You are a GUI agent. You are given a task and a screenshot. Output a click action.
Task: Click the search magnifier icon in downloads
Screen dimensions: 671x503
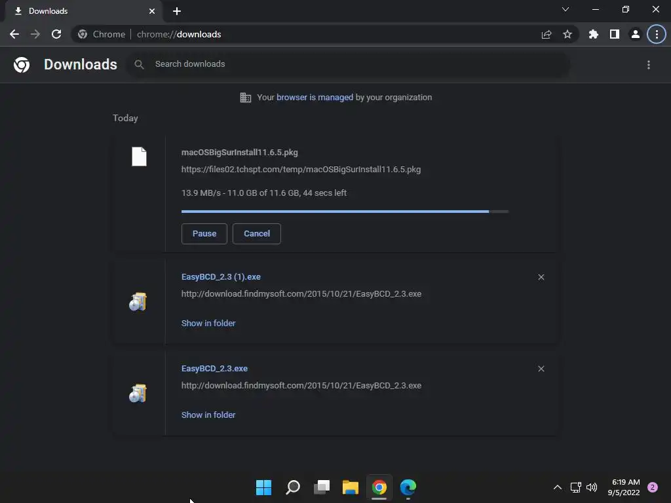[x=139, y=65]
